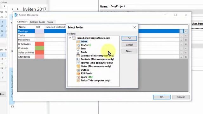Click Cancel in Select Resource window
The height and width of the screenshot is (114, 203).
coord(181,97)
